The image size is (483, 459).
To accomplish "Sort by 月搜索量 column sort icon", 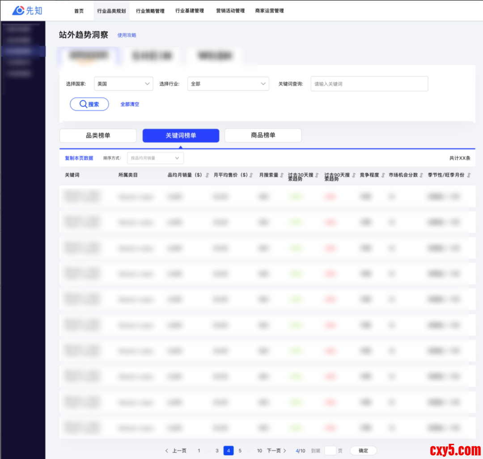I will 282,175.
